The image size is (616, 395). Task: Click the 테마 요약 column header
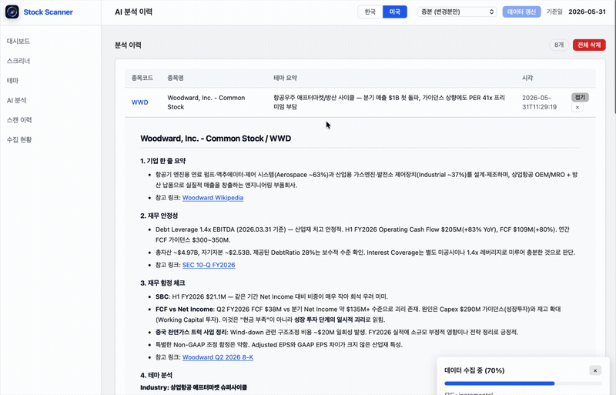(x=285, y=78)
